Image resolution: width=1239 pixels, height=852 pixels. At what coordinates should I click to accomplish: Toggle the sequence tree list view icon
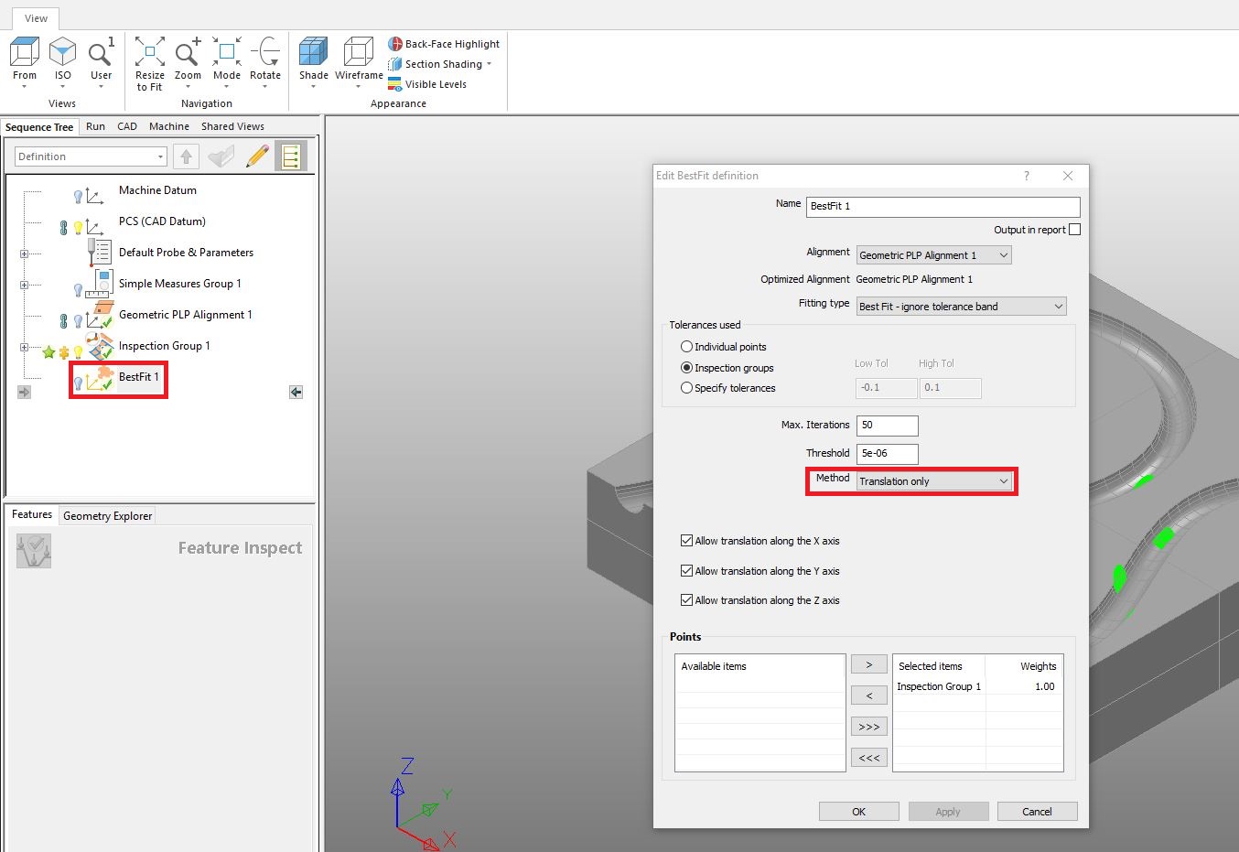291,156
